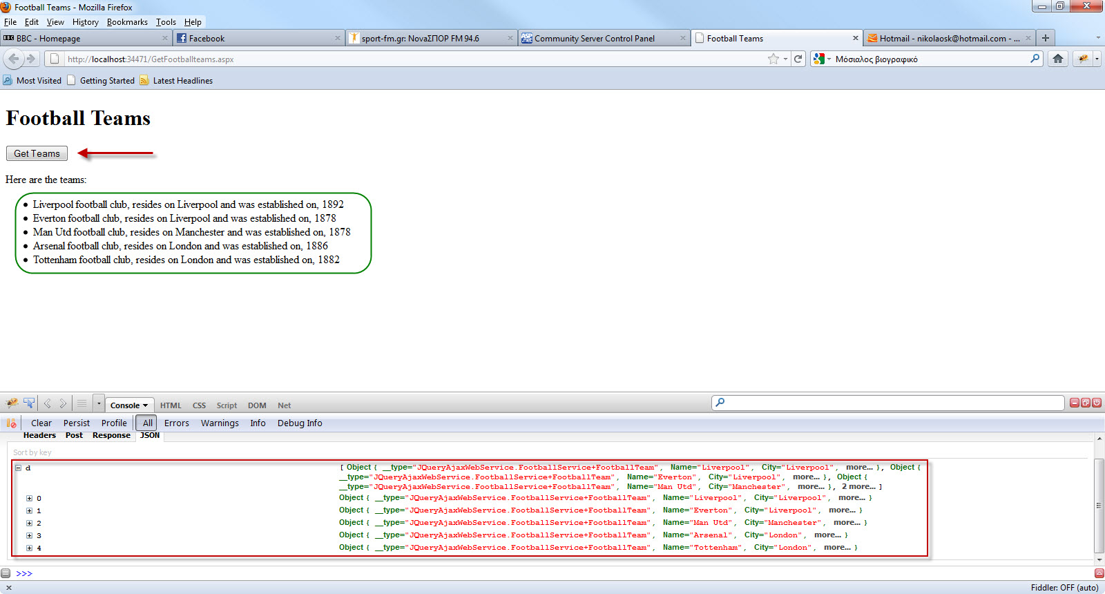Screen dimensions: 1105x594
Task: Click the search bar magnifier icon
Action: (1035, 59)
